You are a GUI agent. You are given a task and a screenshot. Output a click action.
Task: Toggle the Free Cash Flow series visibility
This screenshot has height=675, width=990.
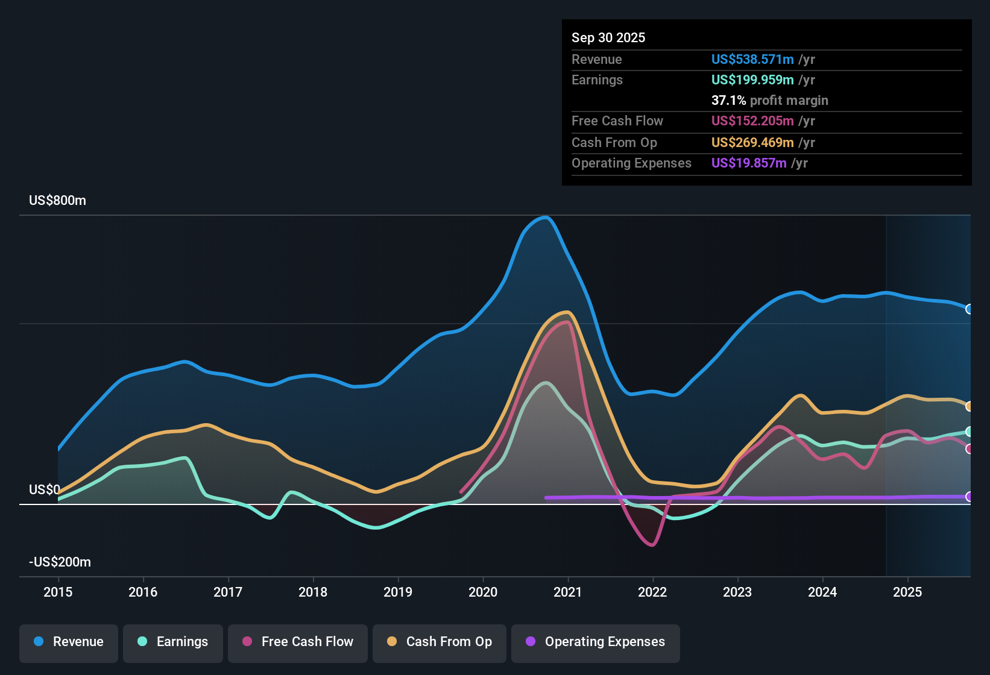(x=297, y=642)
